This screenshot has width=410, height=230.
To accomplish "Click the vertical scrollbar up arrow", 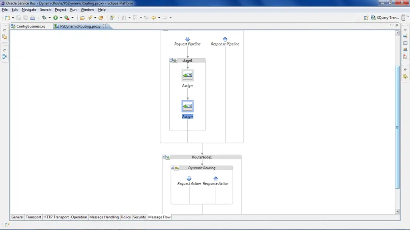I will (397, 33).
